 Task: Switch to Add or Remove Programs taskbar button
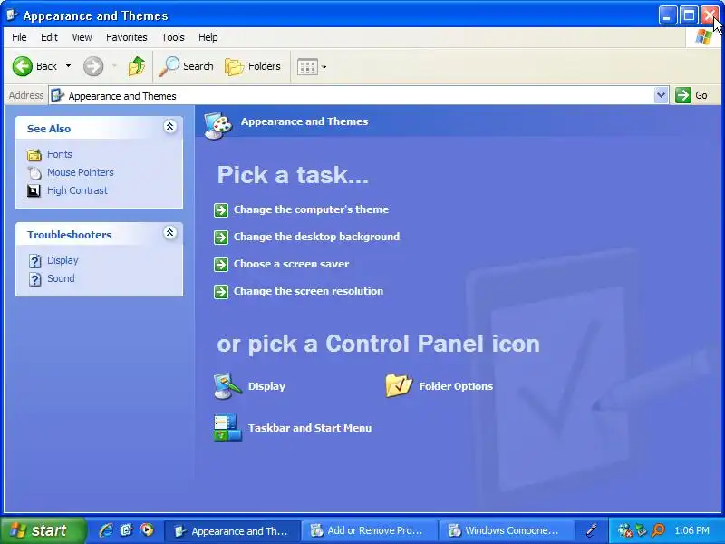369,530
